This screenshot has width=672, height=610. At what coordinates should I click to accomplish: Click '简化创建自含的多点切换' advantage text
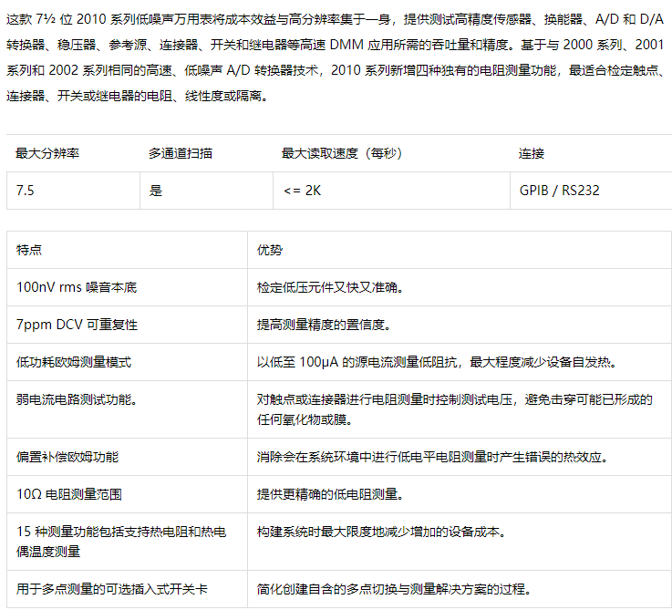[394, 589]
